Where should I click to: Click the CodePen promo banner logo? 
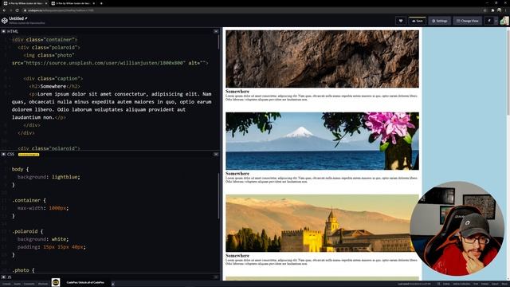pyautogui.click(x=56, y=282)
